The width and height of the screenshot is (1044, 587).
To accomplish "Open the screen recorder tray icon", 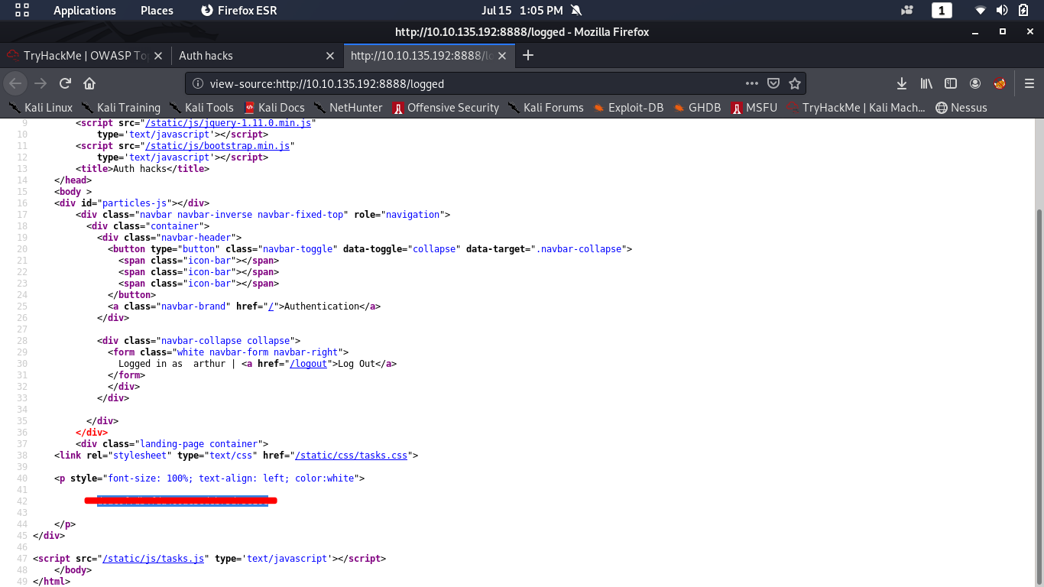I will click(907, 11).
